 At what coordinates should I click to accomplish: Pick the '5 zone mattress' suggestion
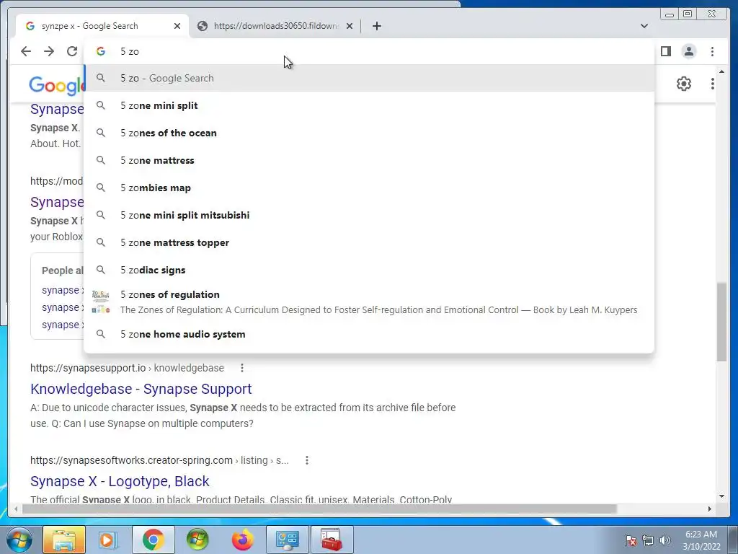coord(369,160)
